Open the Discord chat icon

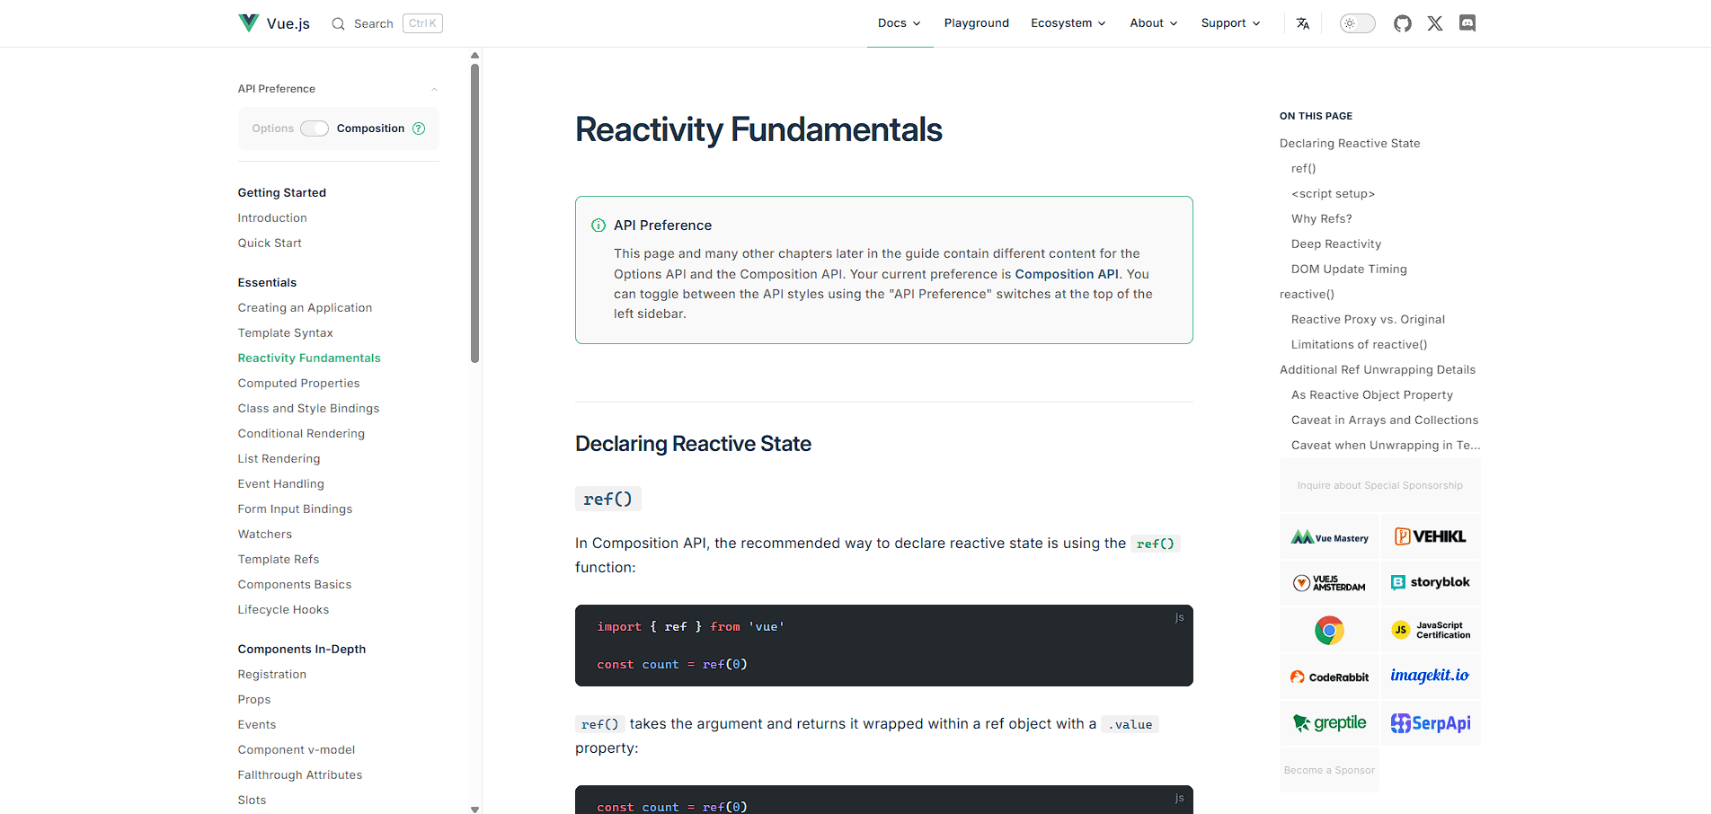(1467, 23)
